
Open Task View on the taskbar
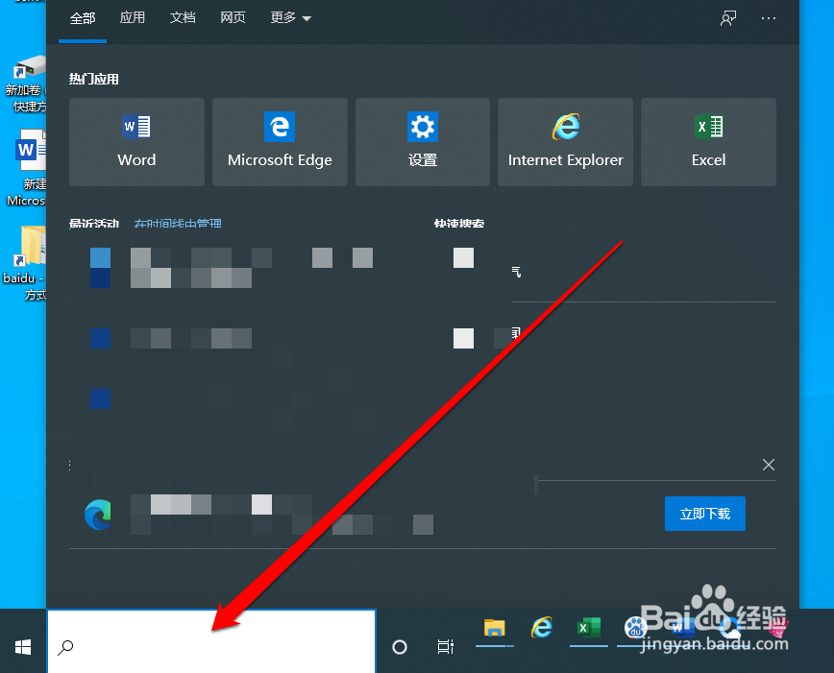coord(445,647)
